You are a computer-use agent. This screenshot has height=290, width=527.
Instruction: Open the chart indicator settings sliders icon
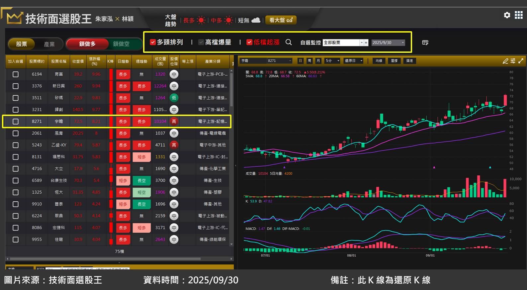[x=513, y=61]
